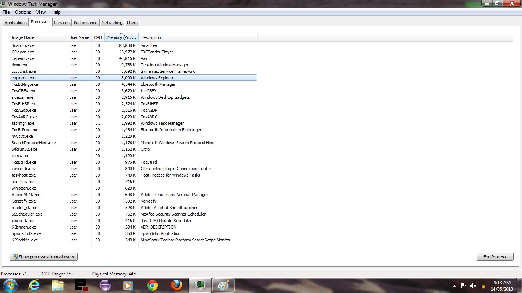Viewport: 522px width, 293px height.
Task: Switch to the Applications tab
Action: click(16, 23)
